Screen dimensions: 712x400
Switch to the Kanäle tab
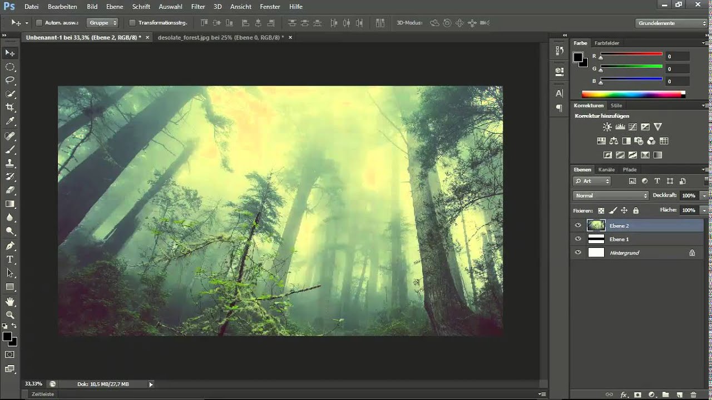point(606,169)
